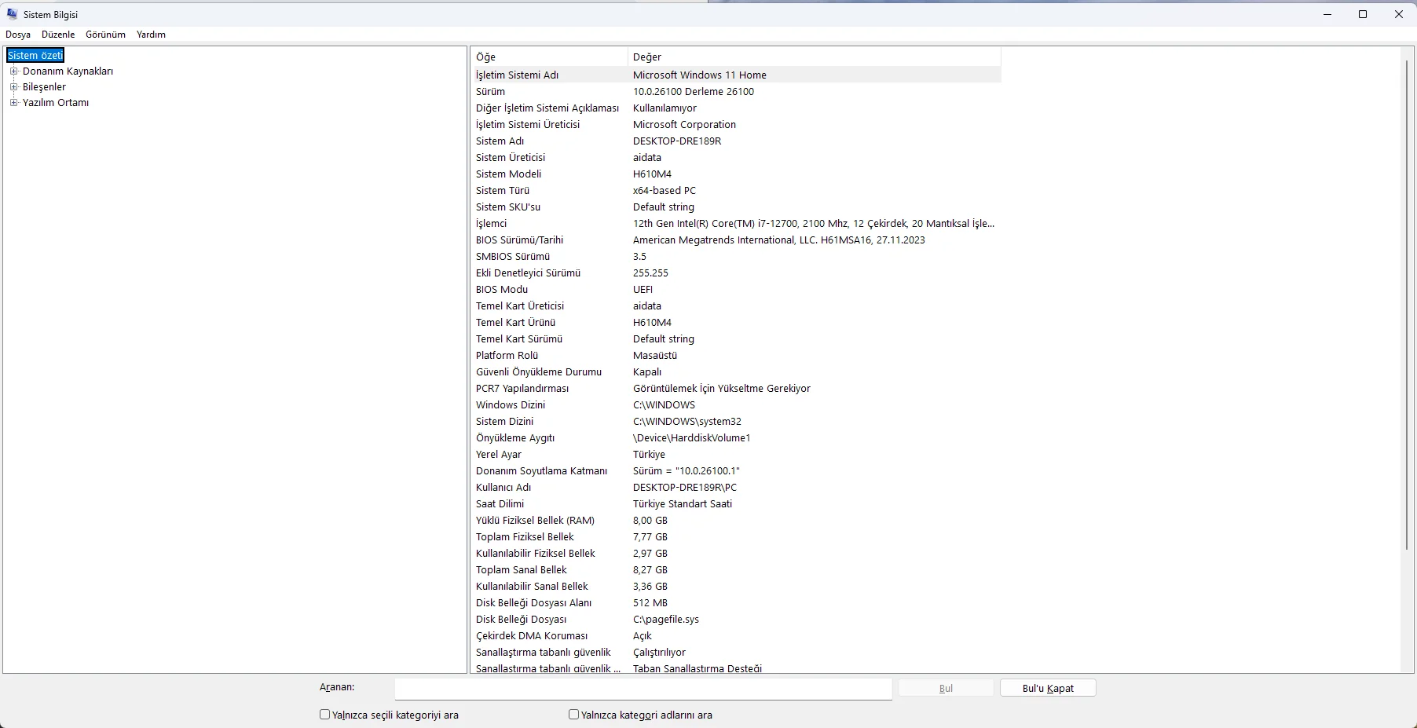
Task: Click the Bul search button
Action: [946, 688]
